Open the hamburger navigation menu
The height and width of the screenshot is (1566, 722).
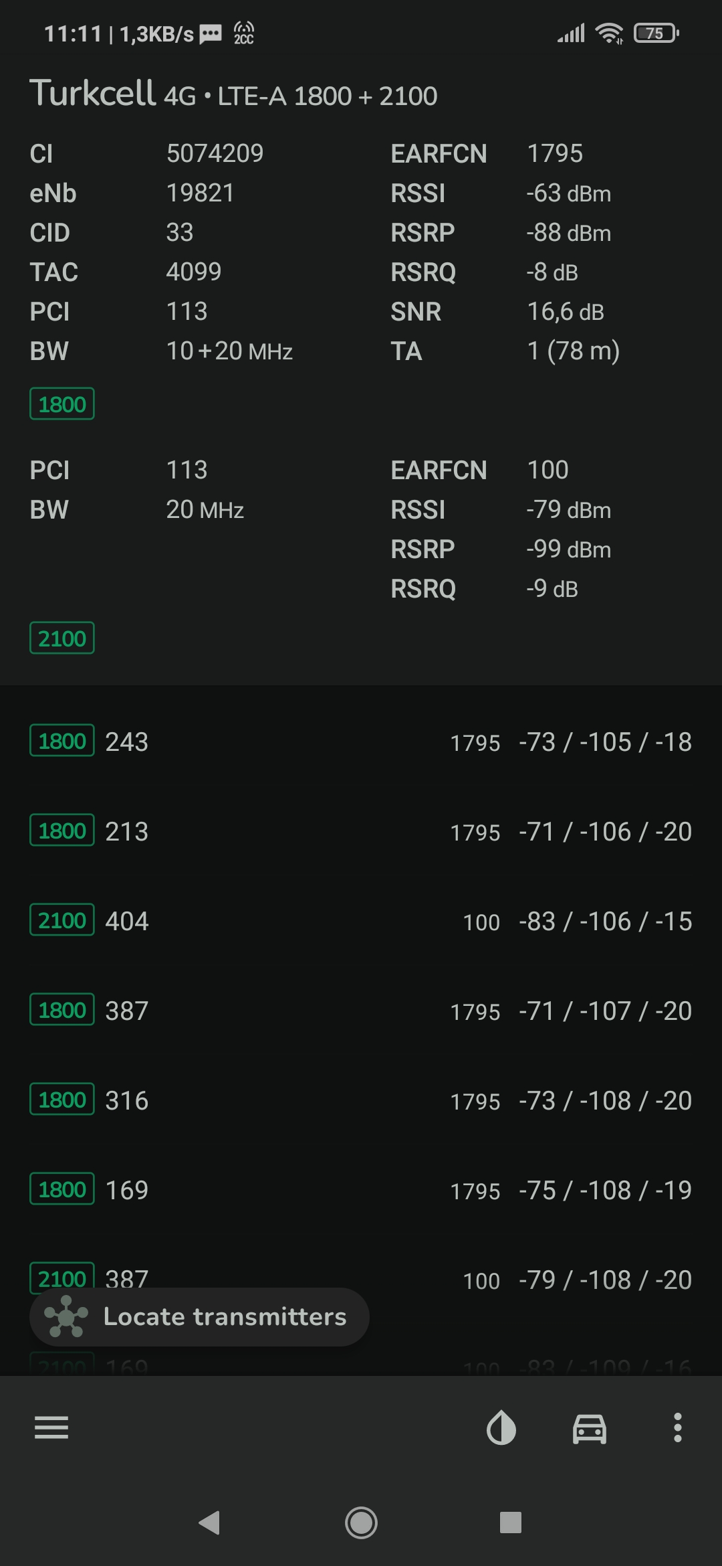pyautogui.click(x=51, y=1427)
